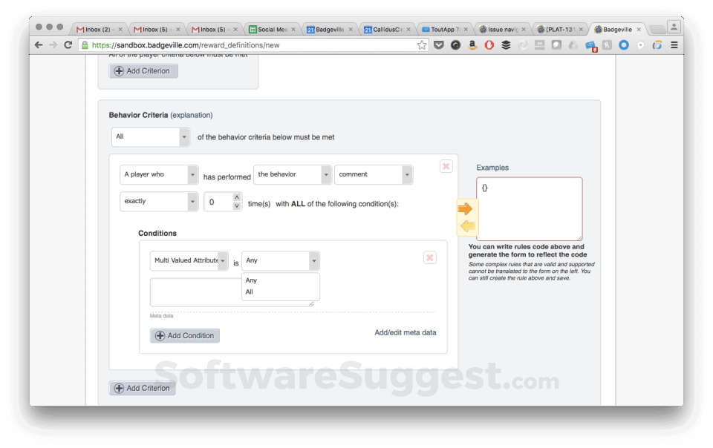Open the mail extension with red badge

point(590,46)
